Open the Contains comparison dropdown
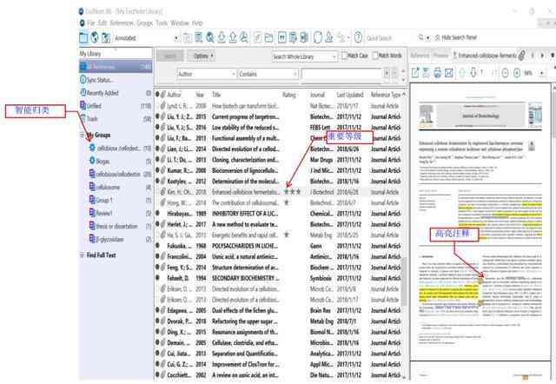 pyautogui.click(x=268, y=74)
